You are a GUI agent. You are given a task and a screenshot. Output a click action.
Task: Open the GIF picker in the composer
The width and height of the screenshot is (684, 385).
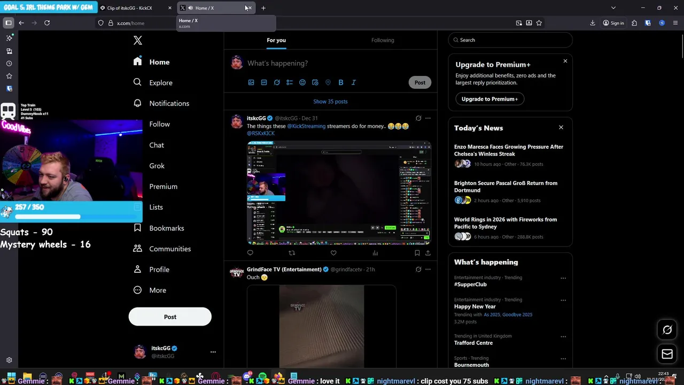(264, 82)
